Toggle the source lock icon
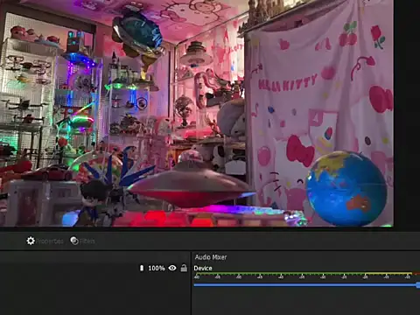Screen dimensions: 420x315 (x=184, y=268)
